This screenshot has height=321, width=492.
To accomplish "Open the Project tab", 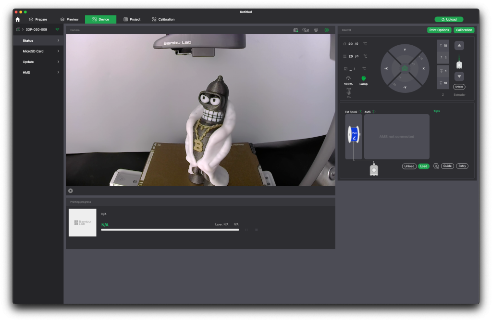I will pos(132,20).
